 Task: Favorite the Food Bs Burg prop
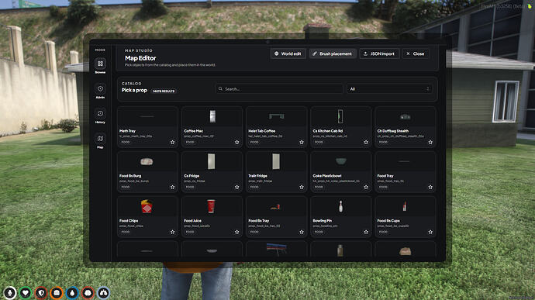172,187
